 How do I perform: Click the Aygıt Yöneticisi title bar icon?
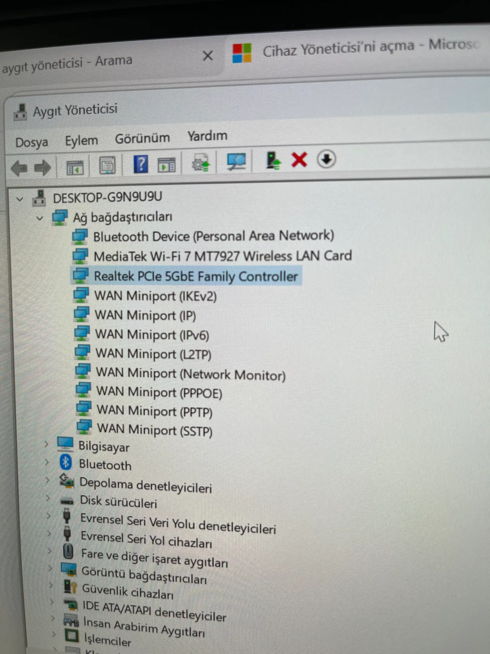21,112
